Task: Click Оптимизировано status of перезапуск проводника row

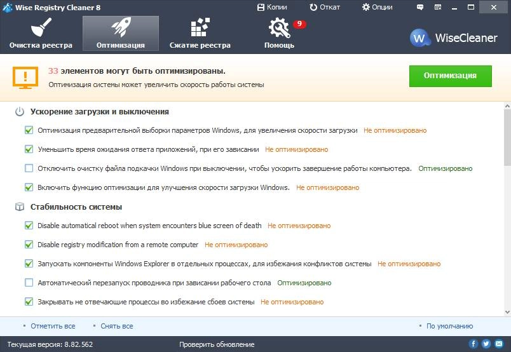Action: click(304, 283)
